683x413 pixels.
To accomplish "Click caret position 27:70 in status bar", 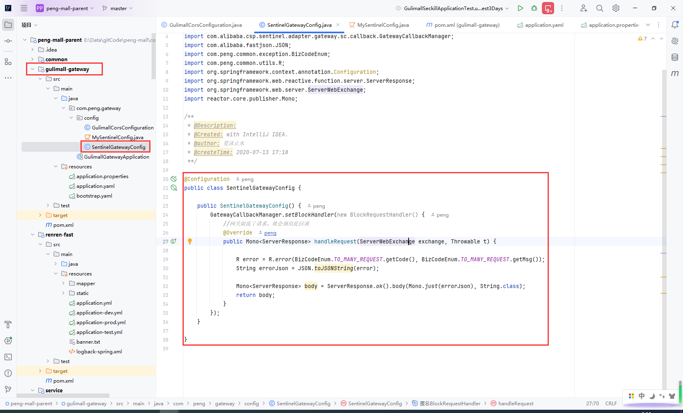I will (592, 403).
